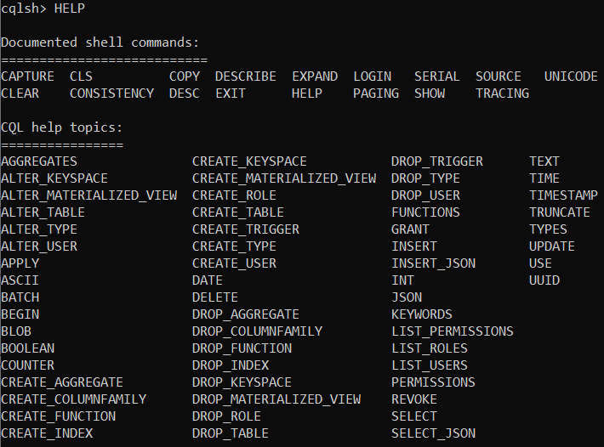Click the SELECT_JSON help topic
Viewport: 604px width, 447px height.
coord(434,433)
